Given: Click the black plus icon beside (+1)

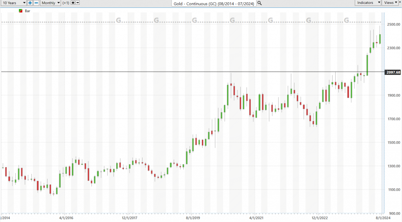Looking at the screenshot, I should (x=73, y=3).
